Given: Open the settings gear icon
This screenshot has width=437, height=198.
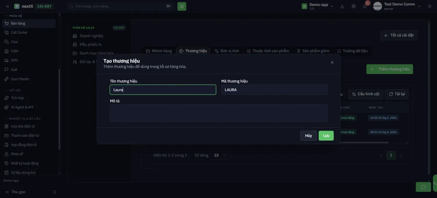Looking at the screenshot, I should pyautogui.click(x=354, y=6).
